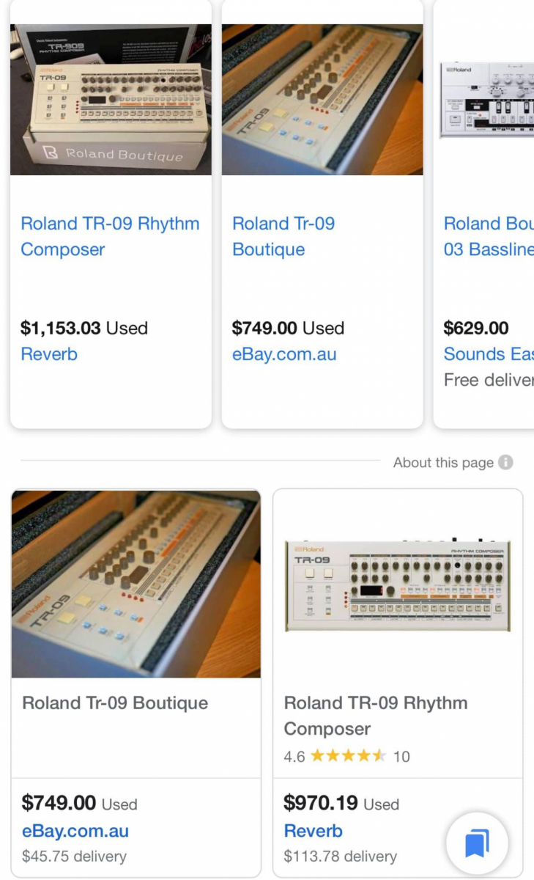Image resolution: width=534 pixels, height=880 pixels.
Task: Open carousel title Roland TR-09 Rhythm Composer
Action: 110,236
